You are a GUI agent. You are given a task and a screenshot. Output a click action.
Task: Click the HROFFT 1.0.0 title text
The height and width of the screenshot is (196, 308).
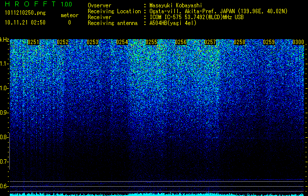click(x=39, y=4)
